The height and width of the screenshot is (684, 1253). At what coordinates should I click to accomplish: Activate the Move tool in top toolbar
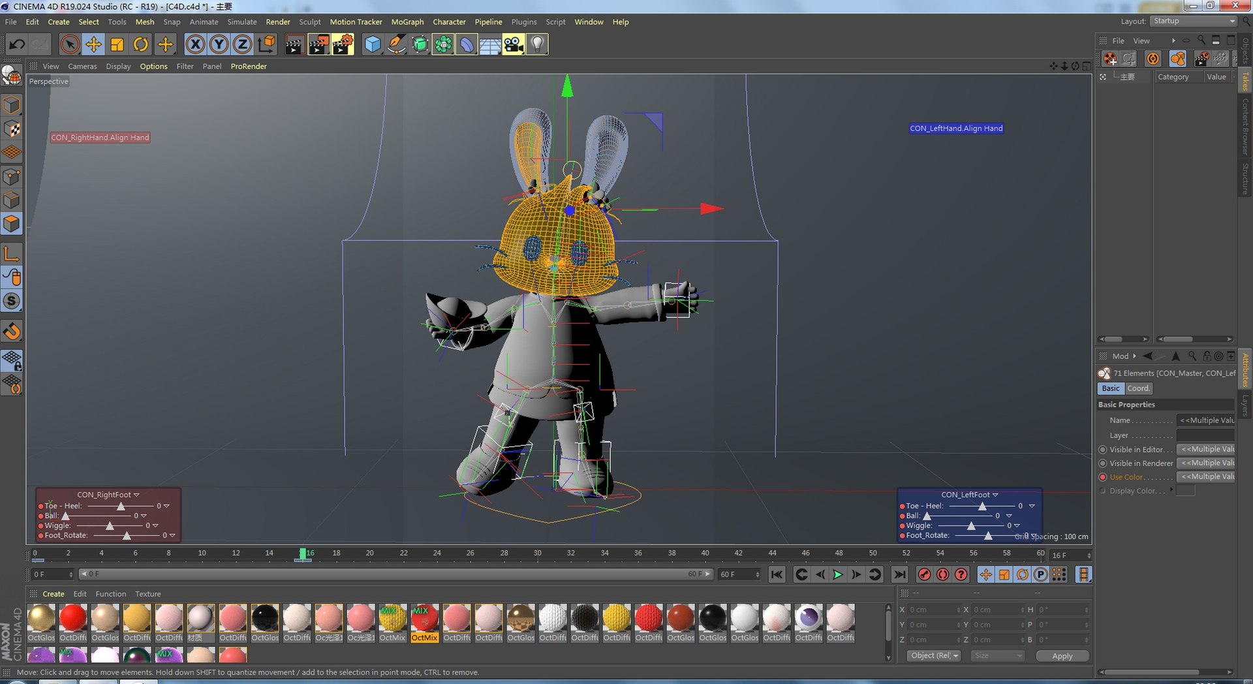[x=93, y=44]
